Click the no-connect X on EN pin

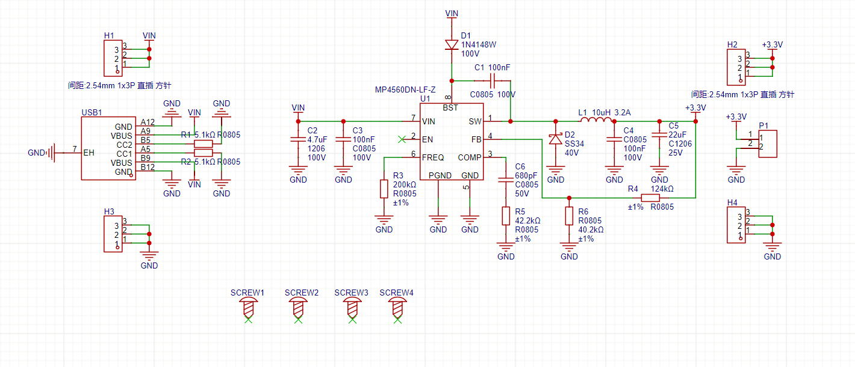[402, 139]
